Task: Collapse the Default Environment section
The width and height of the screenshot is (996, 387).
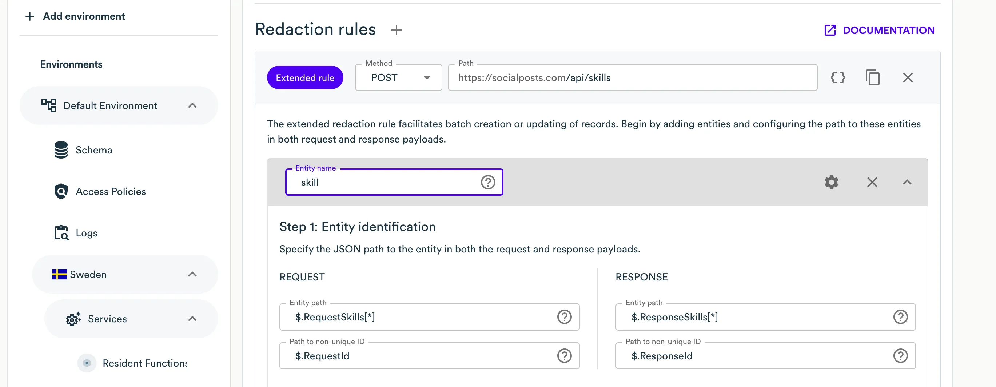Action: click(192, 105)
